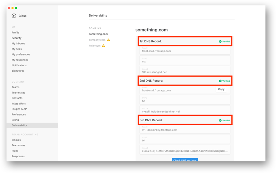Open company Teams settings
The width and height of the screenshot is (276, 173).
click(x=15, y=87)
